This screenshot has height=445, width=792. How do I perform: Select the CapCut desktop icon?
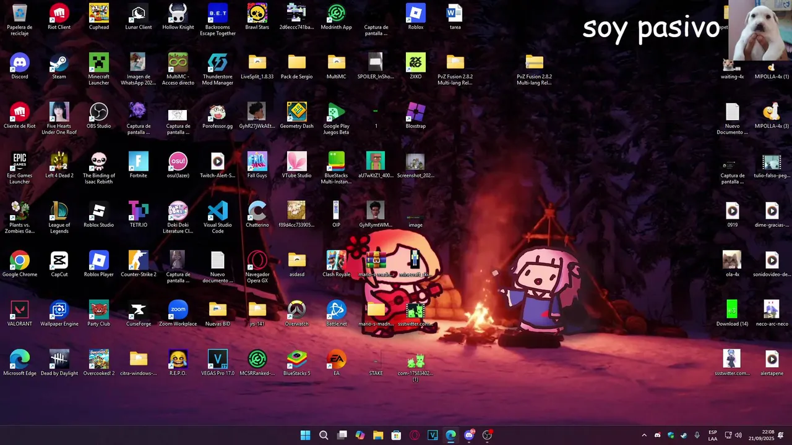(59, 264)
